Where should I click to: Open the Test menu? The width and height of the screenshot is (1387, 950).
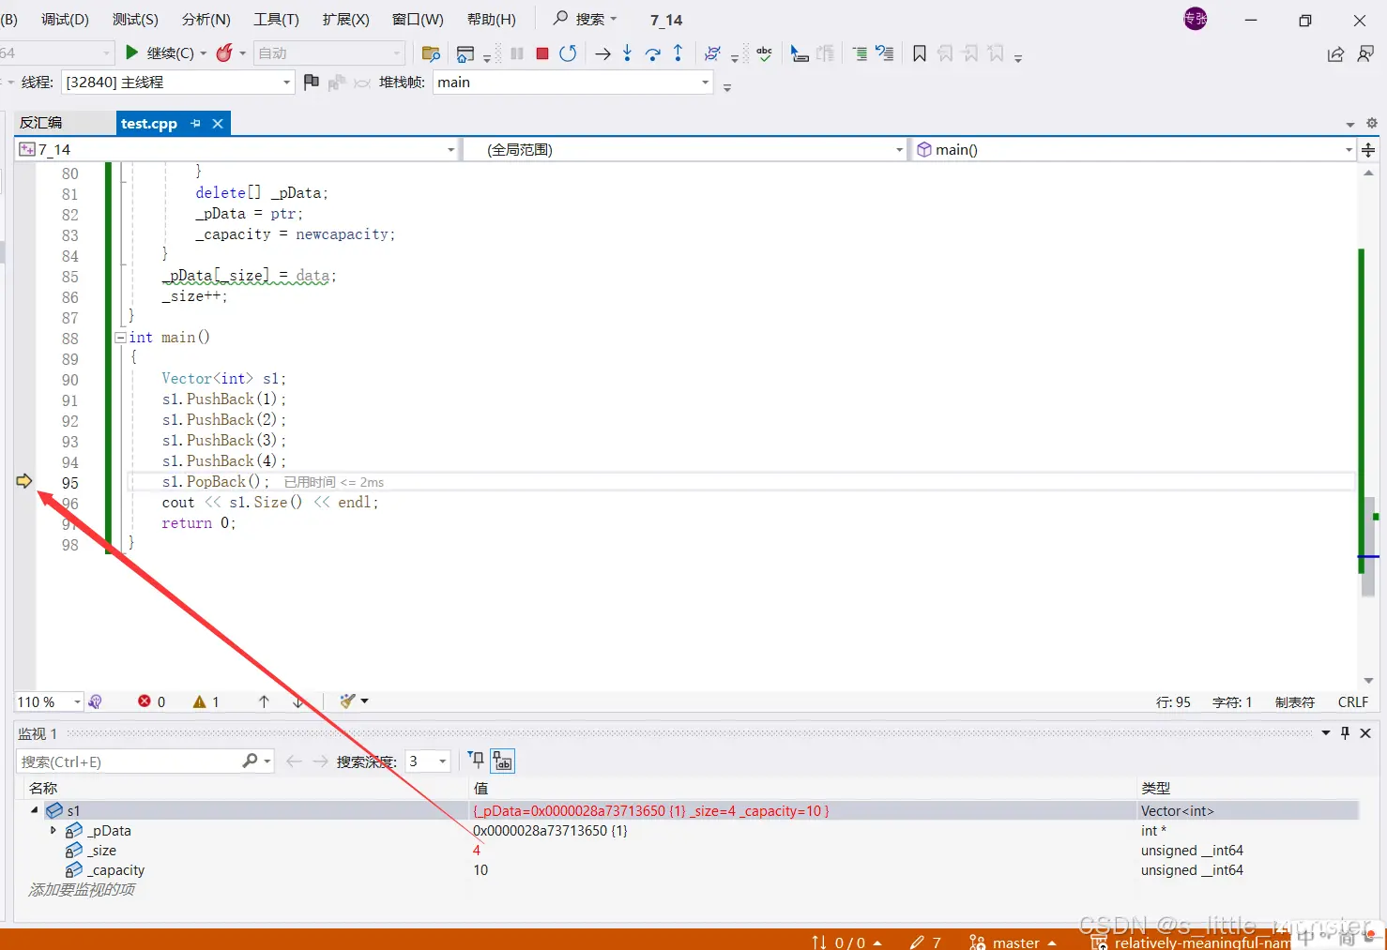point(135,20)
